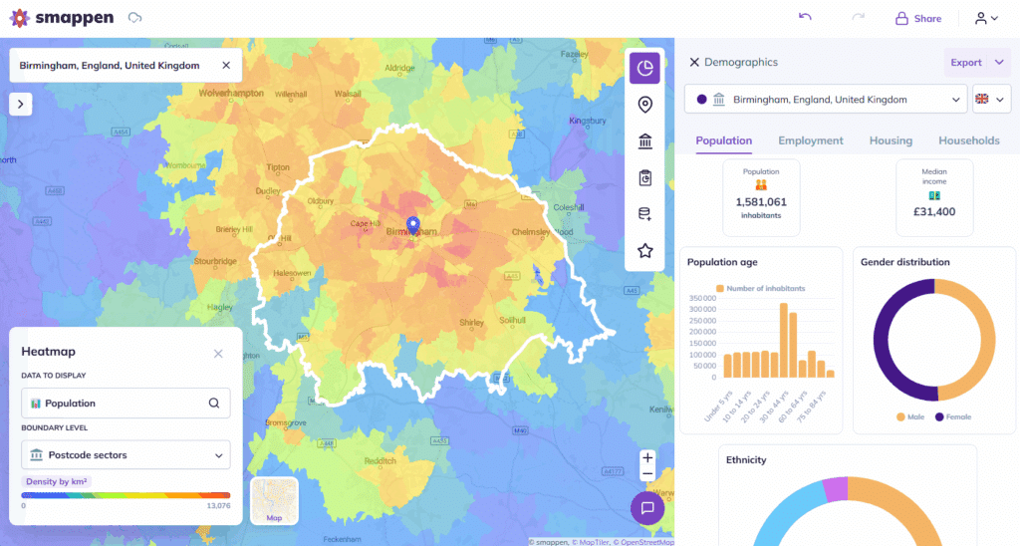Open the demographics pie chart tool
This screenshot has height=546, width=1020.
[x=644, y=68]
